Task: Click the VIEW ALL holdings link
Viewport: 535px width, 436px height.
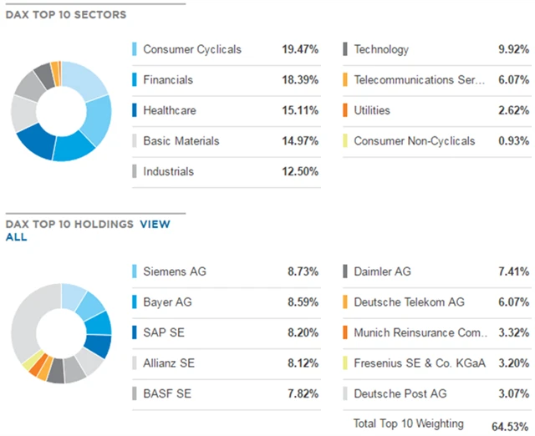Action: [x=154, y=225]
